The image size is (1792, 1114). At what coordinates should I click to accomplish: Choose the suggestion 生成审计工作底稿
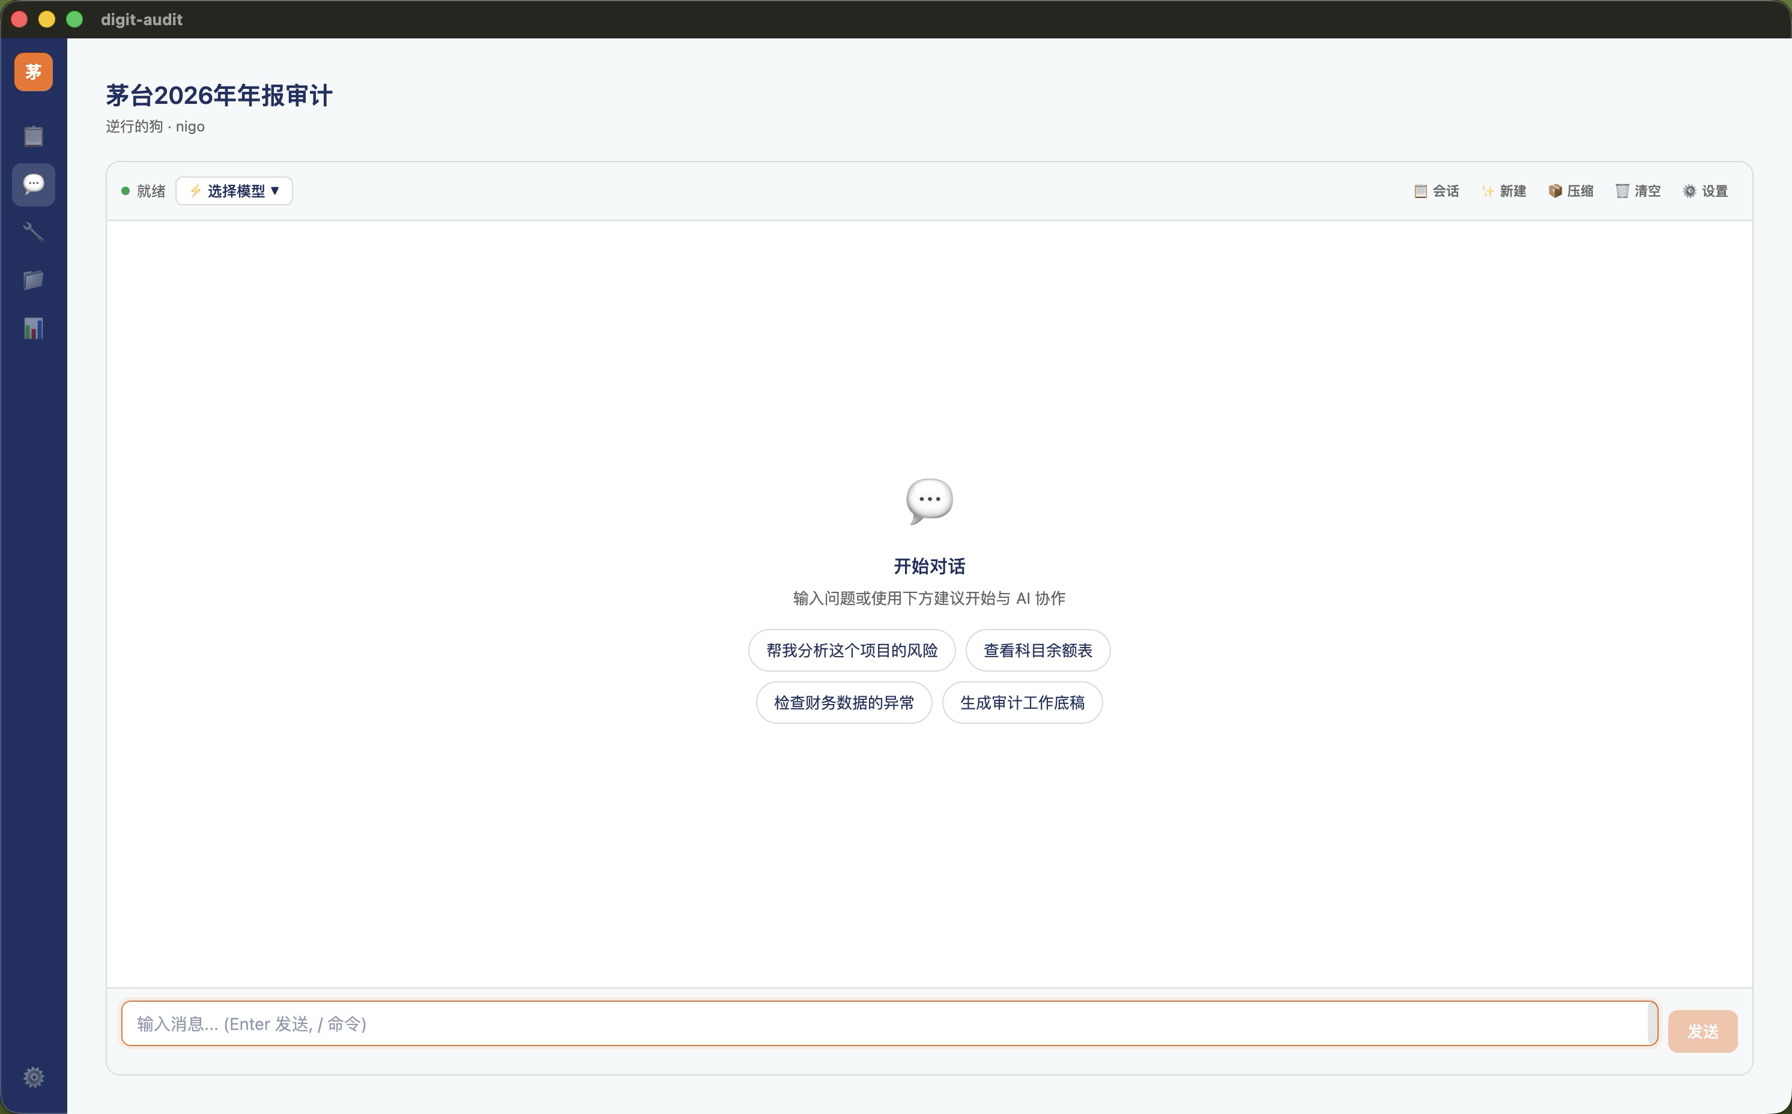click(x=1022, y=703)
